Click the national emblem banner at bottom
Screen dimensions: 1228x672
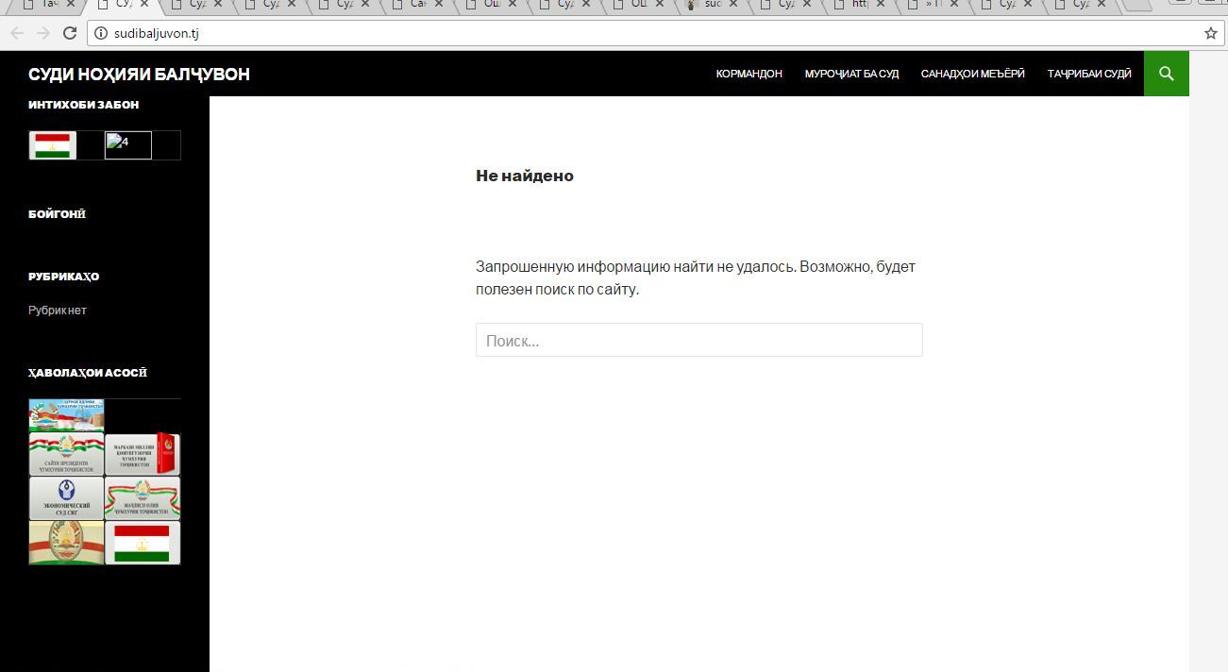(x=66, y=543)
